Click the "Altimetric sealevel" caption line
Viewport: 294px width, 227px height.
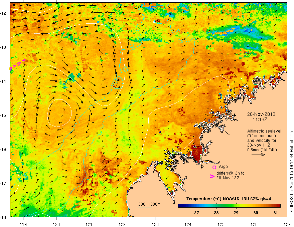point(264,131)
